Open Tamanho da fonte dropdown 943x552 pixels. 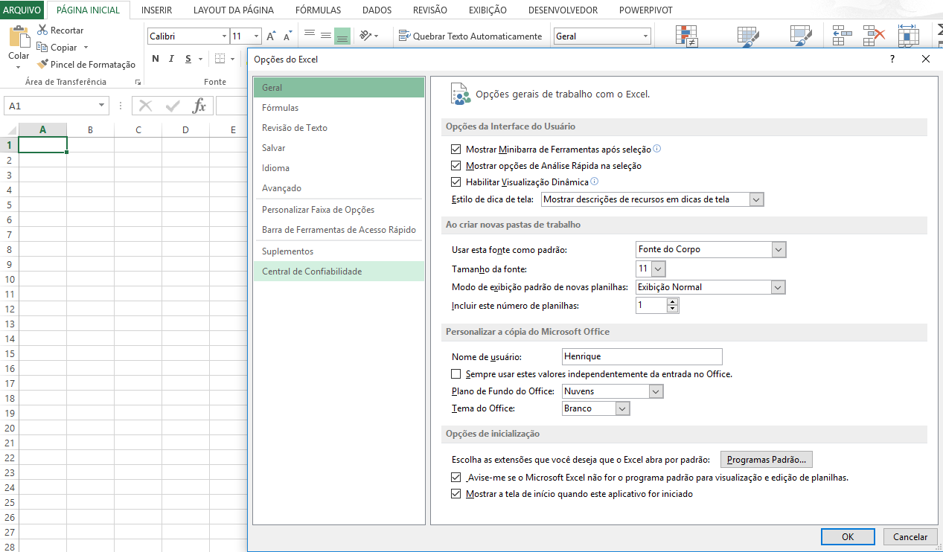tap(659, 269)
